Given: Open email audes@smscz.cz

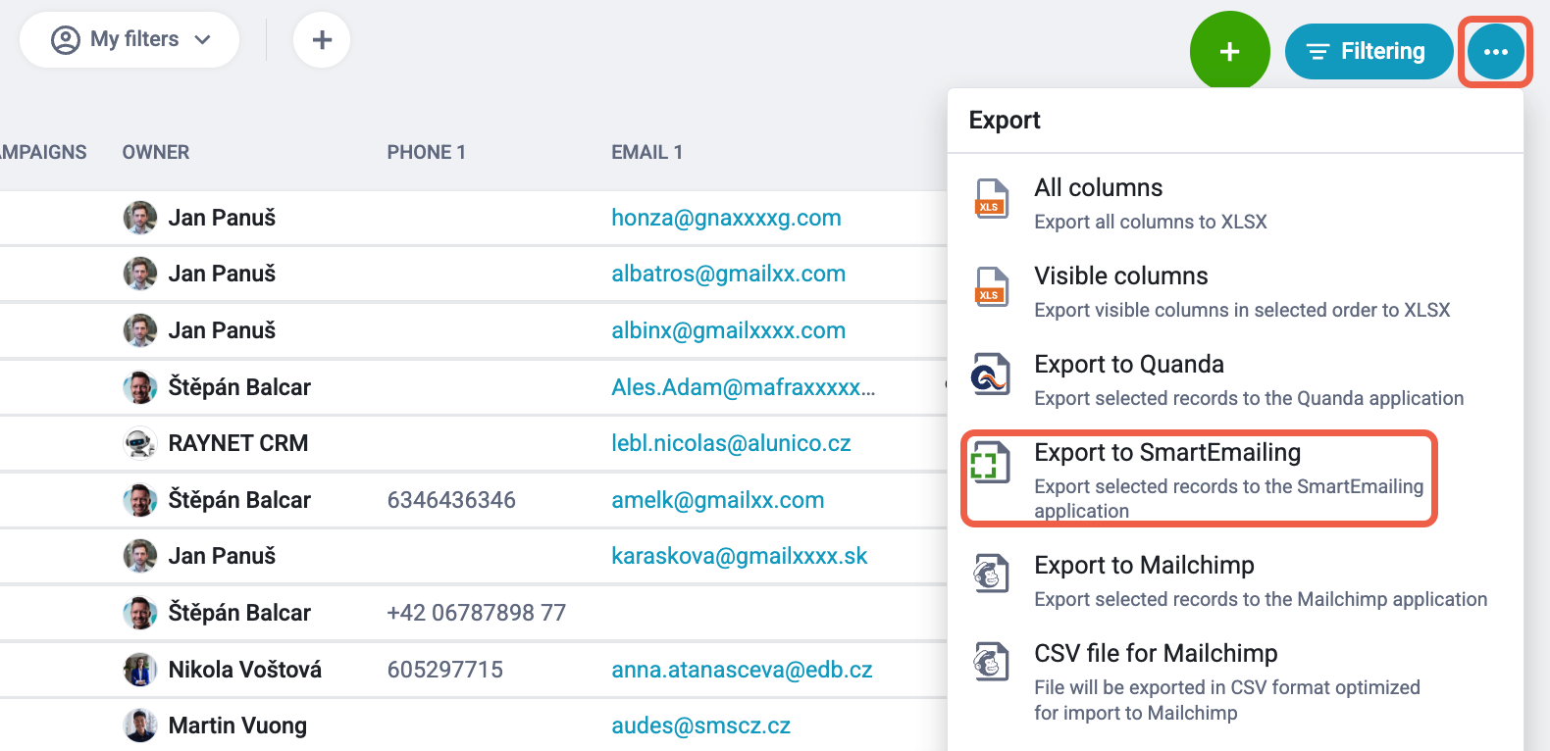Looking at the screenshot, I should (x=700, y=726).
